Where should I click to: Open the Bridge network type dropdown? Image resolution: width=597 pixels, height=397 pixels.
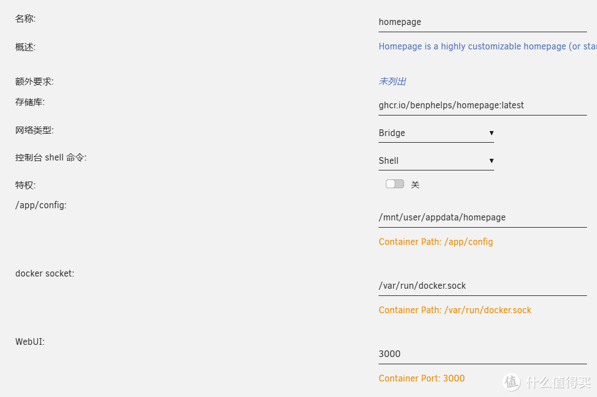(x=436, y=133)
